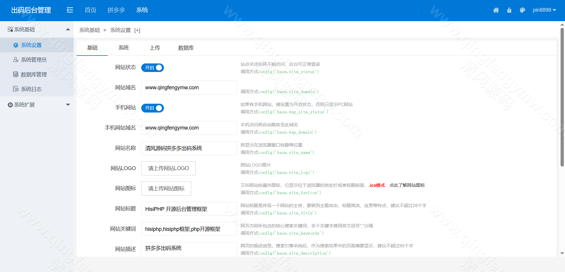Collapse the sidebar with the hamburger icon
565x272 pixels.
70,10
